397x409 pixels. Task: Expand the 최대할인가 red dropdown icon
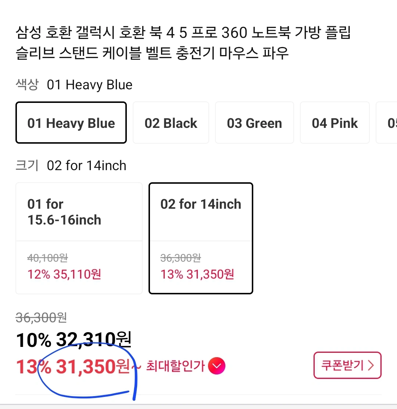(x=217, y=366)
